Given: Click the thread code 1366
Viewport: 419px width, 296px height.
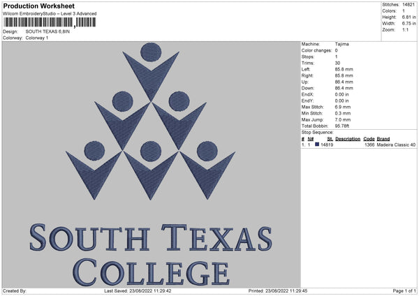Looking at the screenshot, I should (369, 145).
